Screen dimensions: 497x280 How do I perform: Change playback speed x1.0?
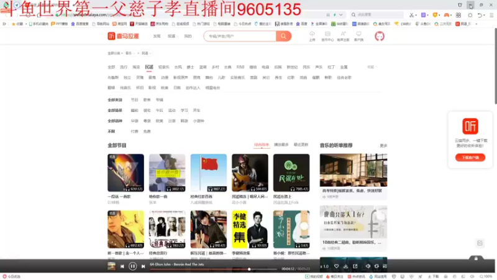324,266
